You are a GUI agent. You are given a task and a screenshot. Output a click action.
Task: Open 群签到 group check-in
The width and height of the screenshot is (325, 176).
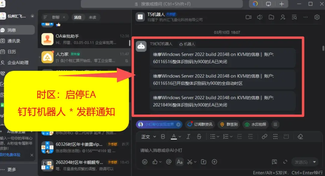229,124
